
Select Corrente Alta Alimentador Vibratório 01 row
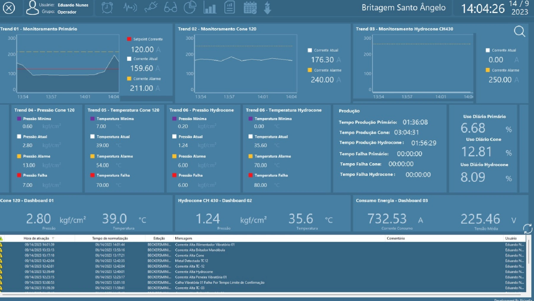click(x=263, y=245)
